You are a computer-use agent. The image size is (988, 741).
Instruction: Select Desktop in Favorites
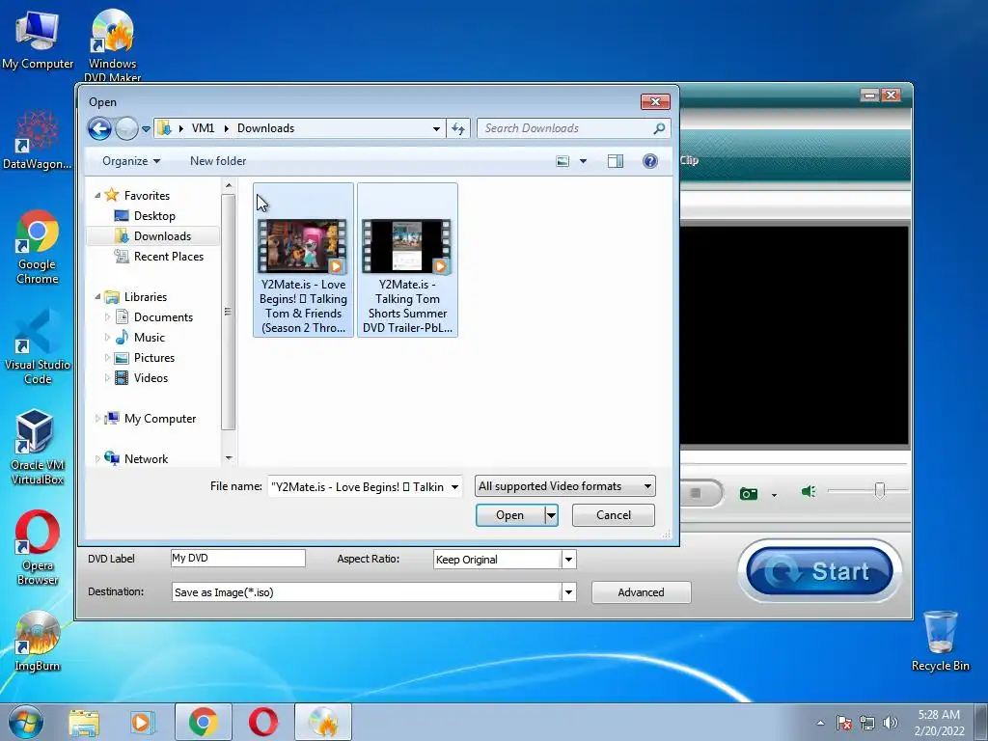154,216
